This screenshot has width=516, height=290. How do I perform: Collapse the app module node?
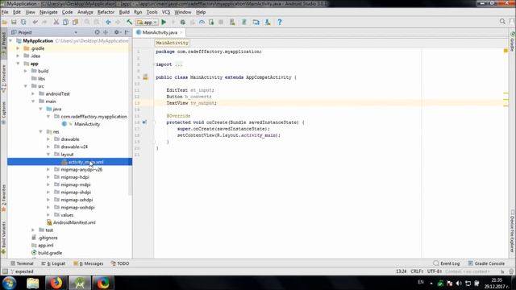coord(18,64)
